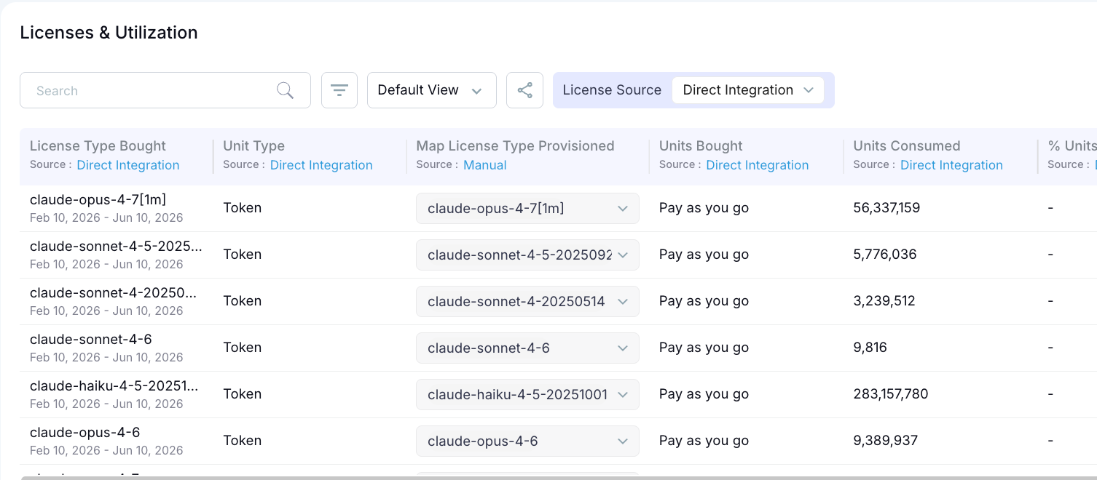This screenshot has width=1097, height=480.
Task: Click the Licenses & Utilization heading
Action: (109, 33)
